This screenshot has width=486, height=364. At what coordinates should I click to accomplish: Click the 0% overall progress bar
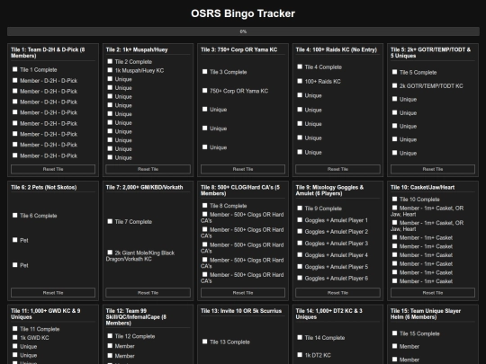(x=243, y=31)
